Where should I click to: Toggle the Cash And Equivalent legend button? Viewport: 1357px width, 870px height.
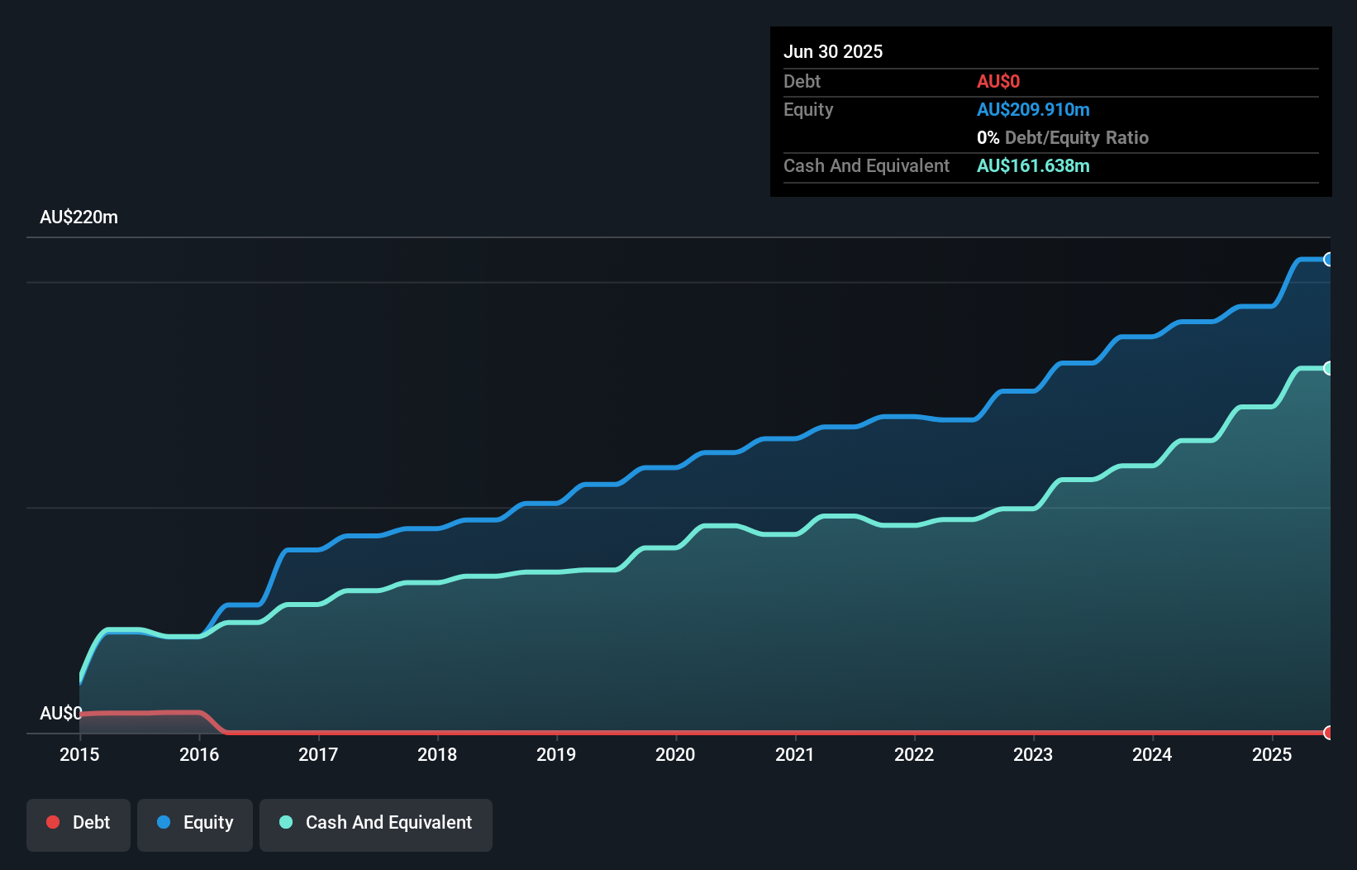tap(376, 825)
